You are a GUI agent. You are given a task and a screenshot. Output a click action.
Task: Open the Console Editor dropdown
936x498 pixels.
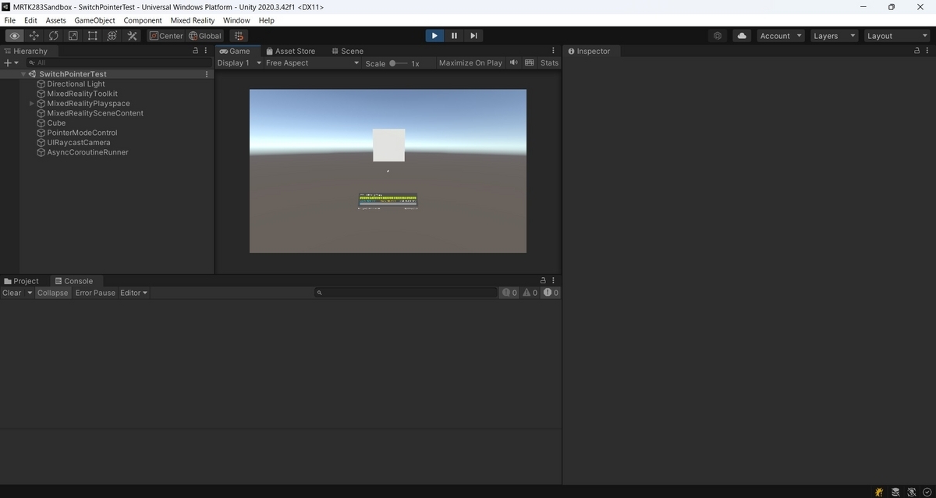(x=134, y=293)
